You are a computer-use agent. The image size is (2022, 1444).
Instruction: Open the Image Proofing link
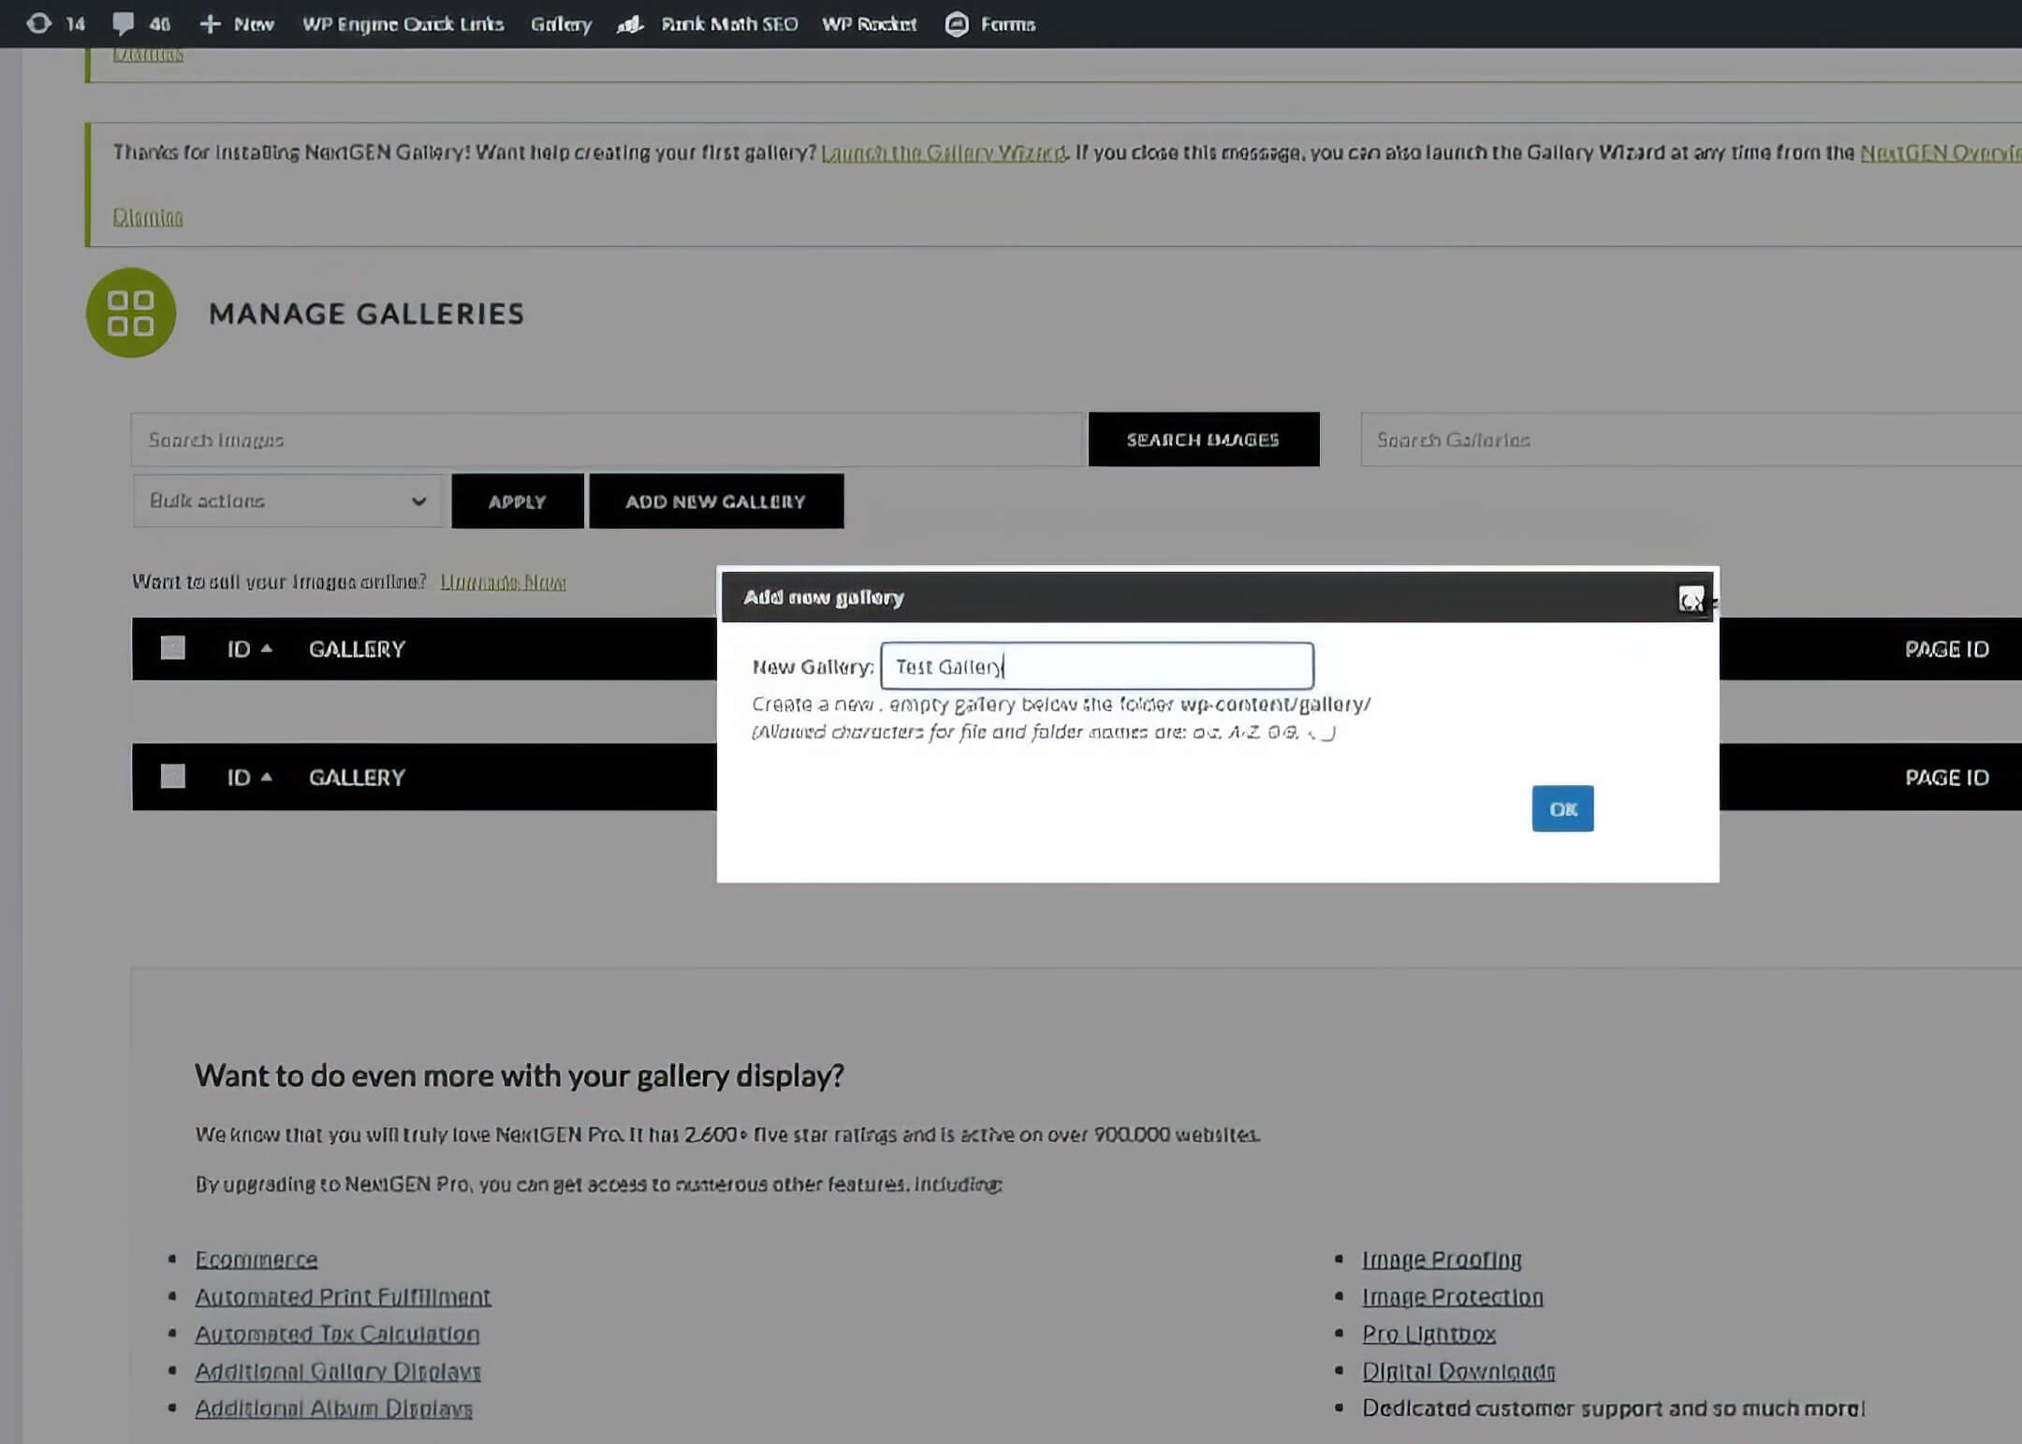[1442, 1260]
